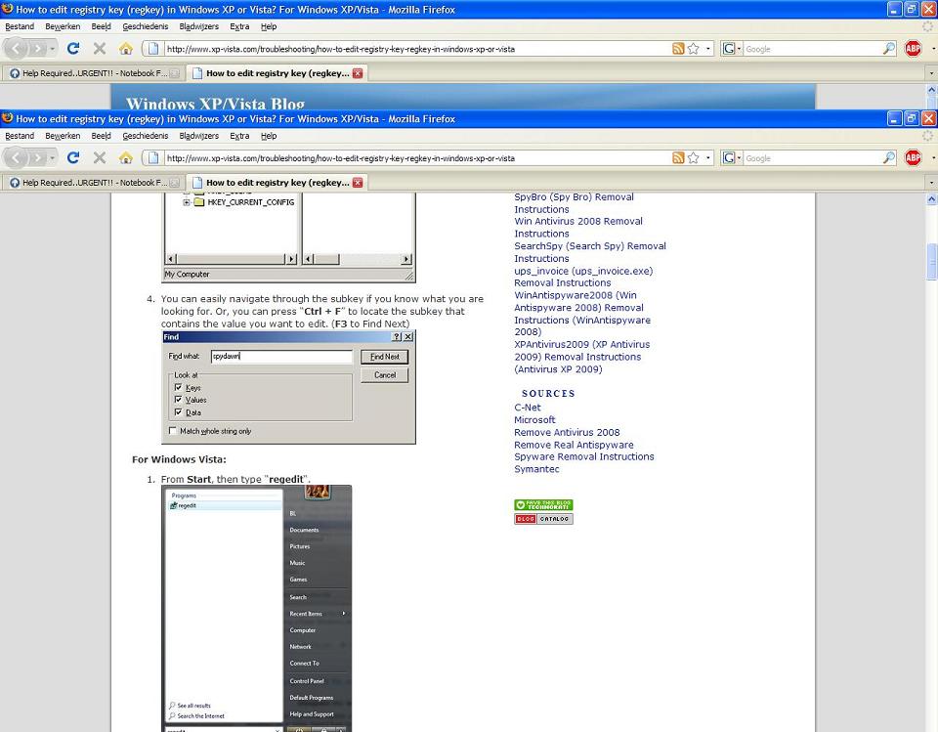938x732 pixels.
Task: Open the C-Net source link
Action: tap(528, 407)
